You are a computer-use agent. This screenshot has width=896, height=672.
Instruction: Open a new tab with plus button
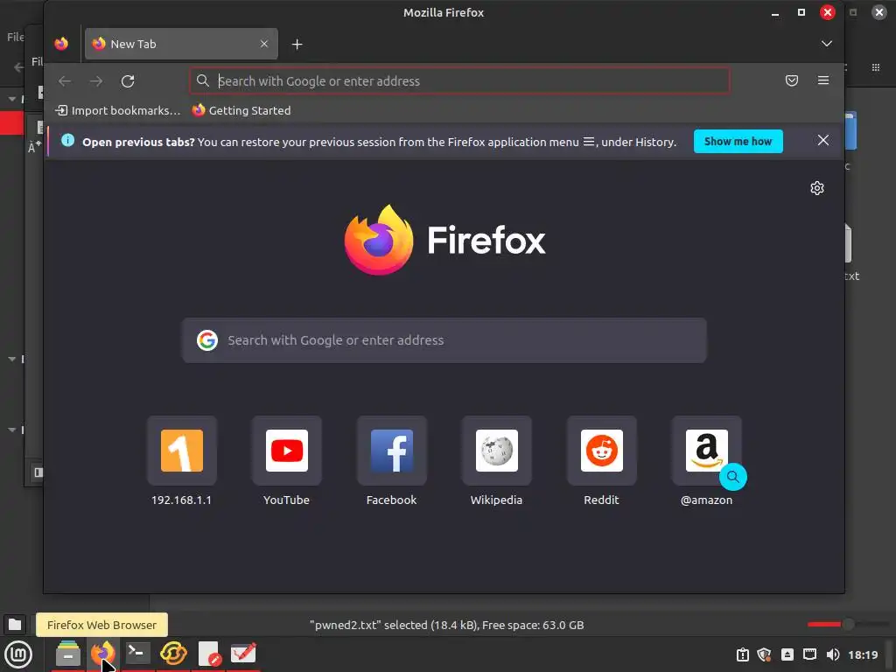click(297, 44)
